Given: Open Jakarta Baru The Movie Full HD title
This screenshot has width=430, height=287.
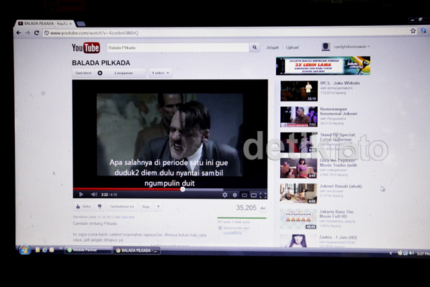Looking at the screenshot, I should 337,214.
